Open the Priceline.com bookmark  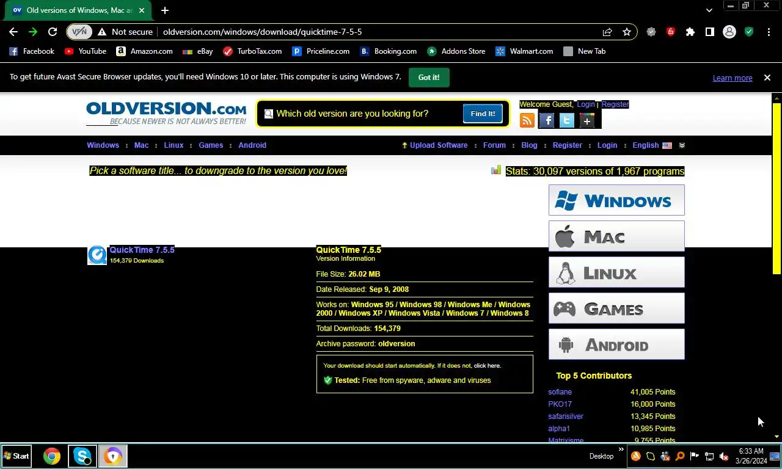(321, 51)
